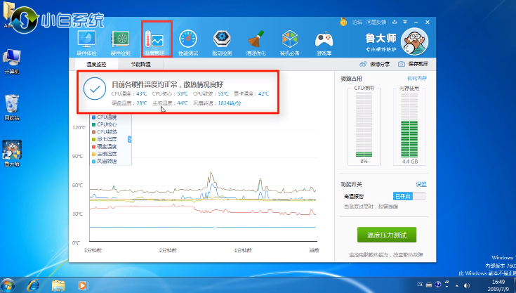Open the 装机必备 cube icon
The height and width of the screenshot is (293, 516).
[290, 41]
